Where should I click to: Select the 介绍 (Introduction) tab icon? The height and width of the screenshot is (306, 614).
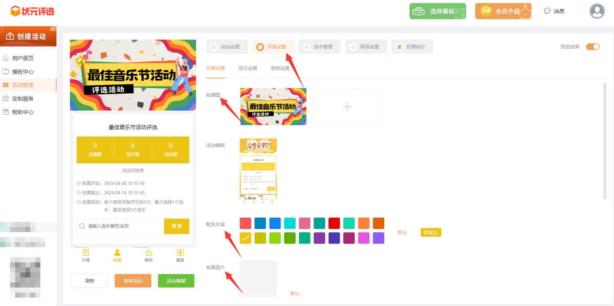[x=85, y=253]
